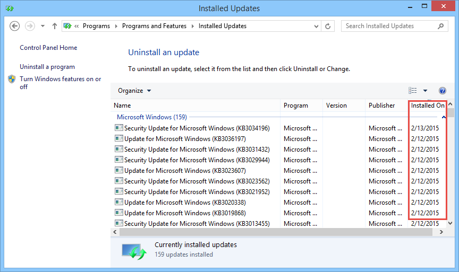This screenshot has height=272, width=459.
Task: Refresh the Installed Updates list
Action: coord(328,27)
